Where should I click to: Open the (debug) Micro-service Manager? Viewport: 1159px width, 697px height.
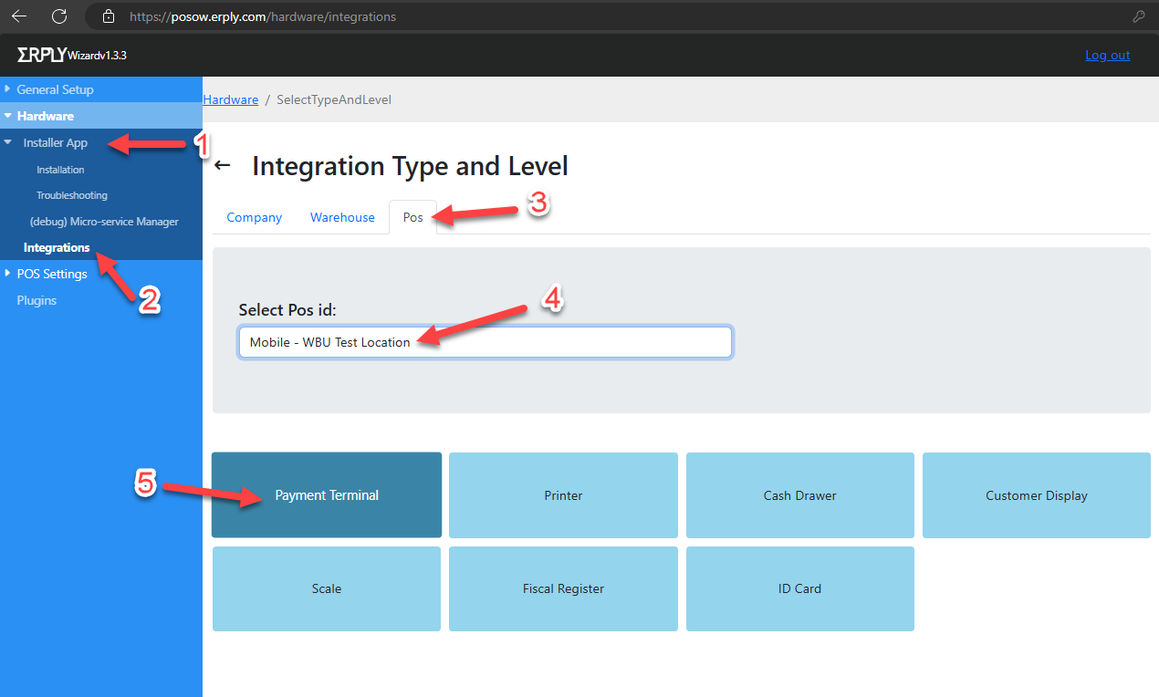104,222
